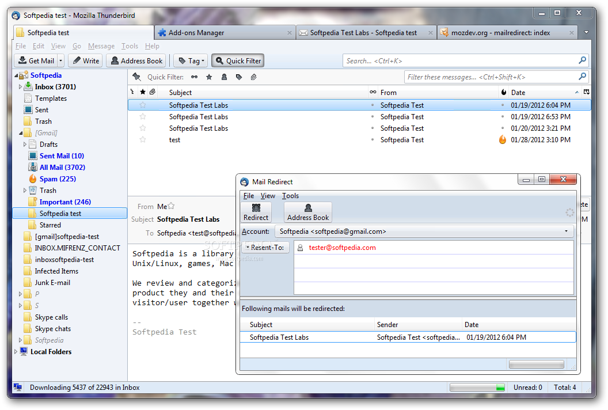Open the column picker icon
608x410 pixels.
pyautogui.click(x=586, y=92)
